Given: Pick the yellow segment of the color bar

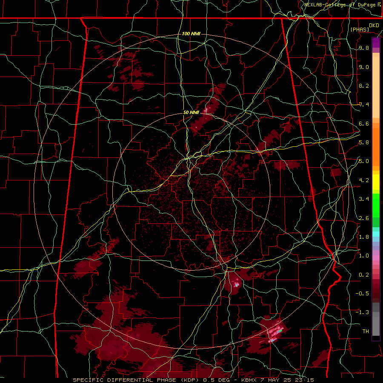Looking at the screenshot, I should point(376,182).
